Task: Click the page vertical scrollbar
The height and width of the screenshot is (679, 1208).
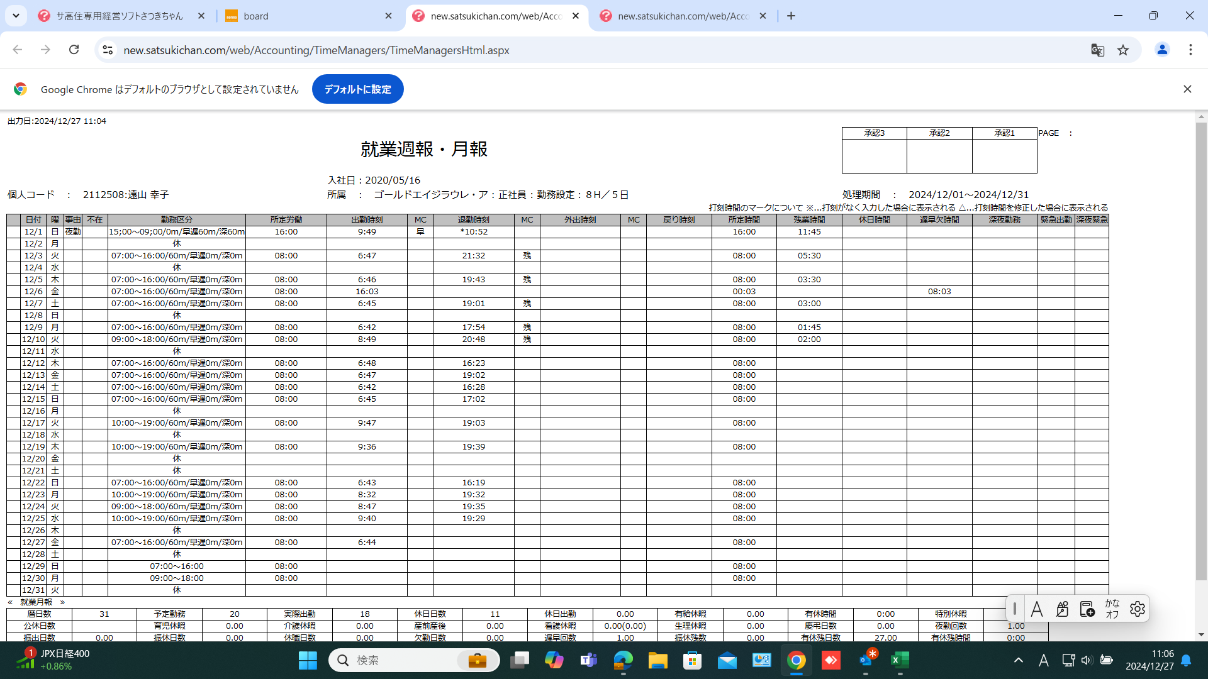Action: [1201, 352]
